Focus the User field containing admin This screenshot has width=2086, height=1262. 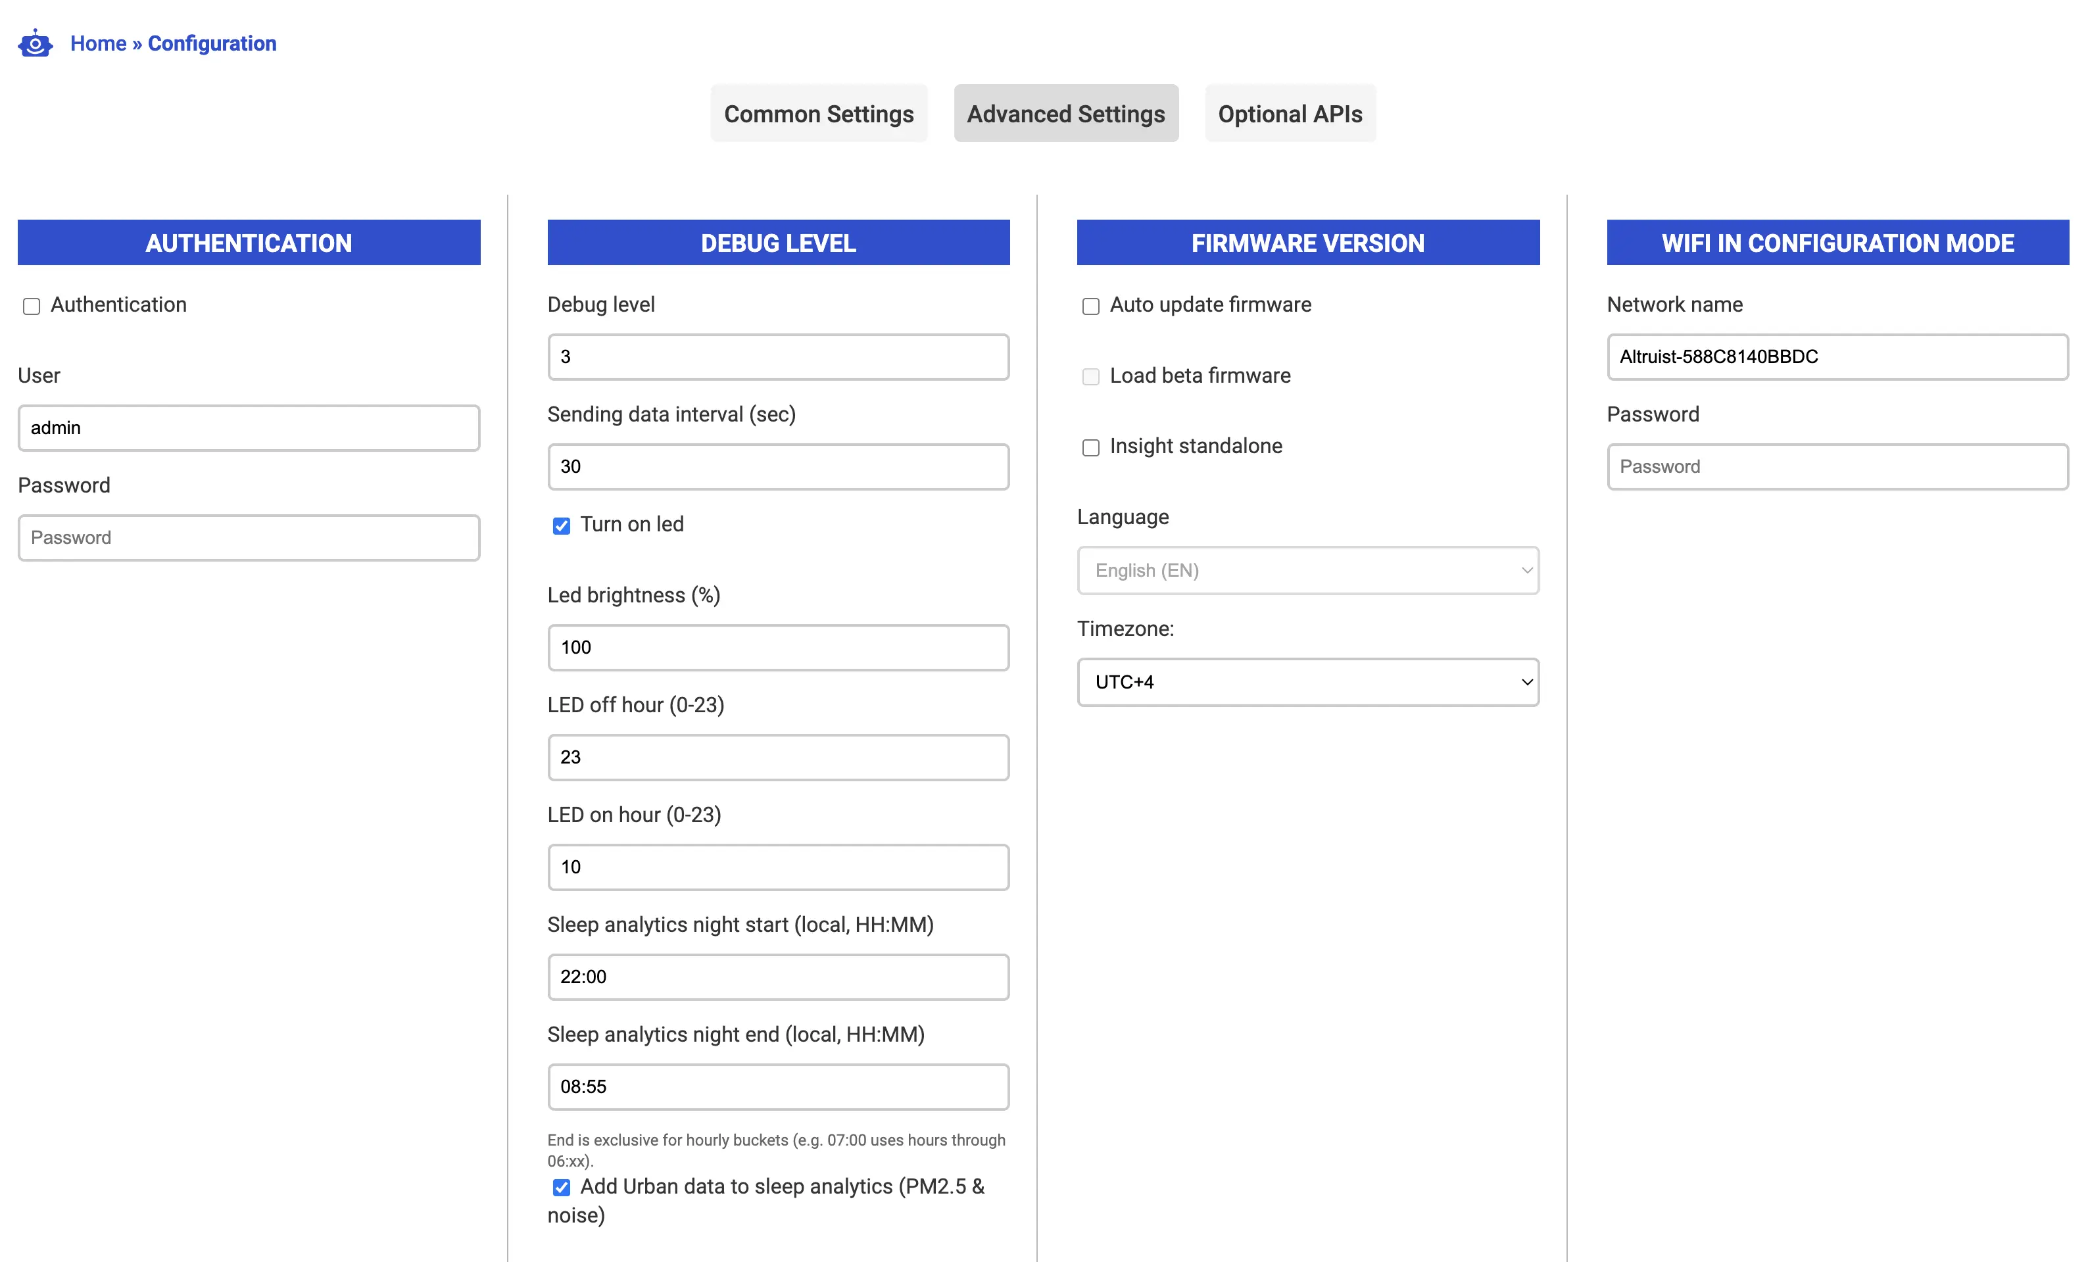pos(249,427)
